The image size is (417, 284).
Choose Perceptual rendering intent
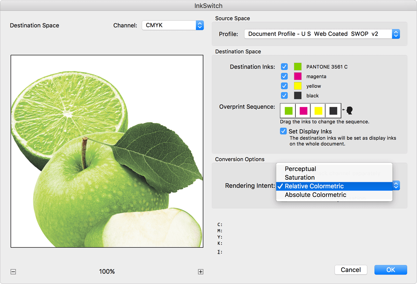300,169
